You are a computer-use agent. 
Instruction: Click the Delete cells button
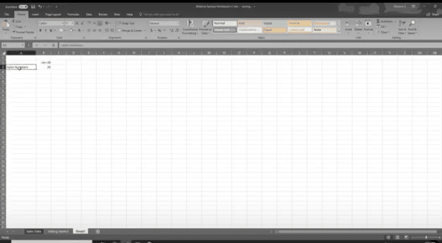(358, 26)
